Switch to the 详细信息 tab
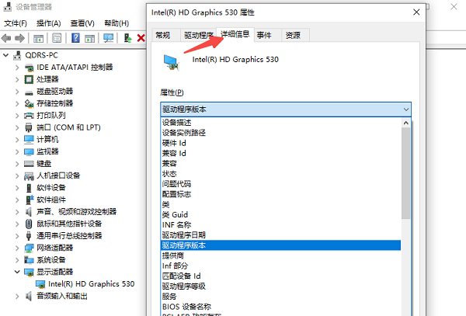 coord(235,34)
